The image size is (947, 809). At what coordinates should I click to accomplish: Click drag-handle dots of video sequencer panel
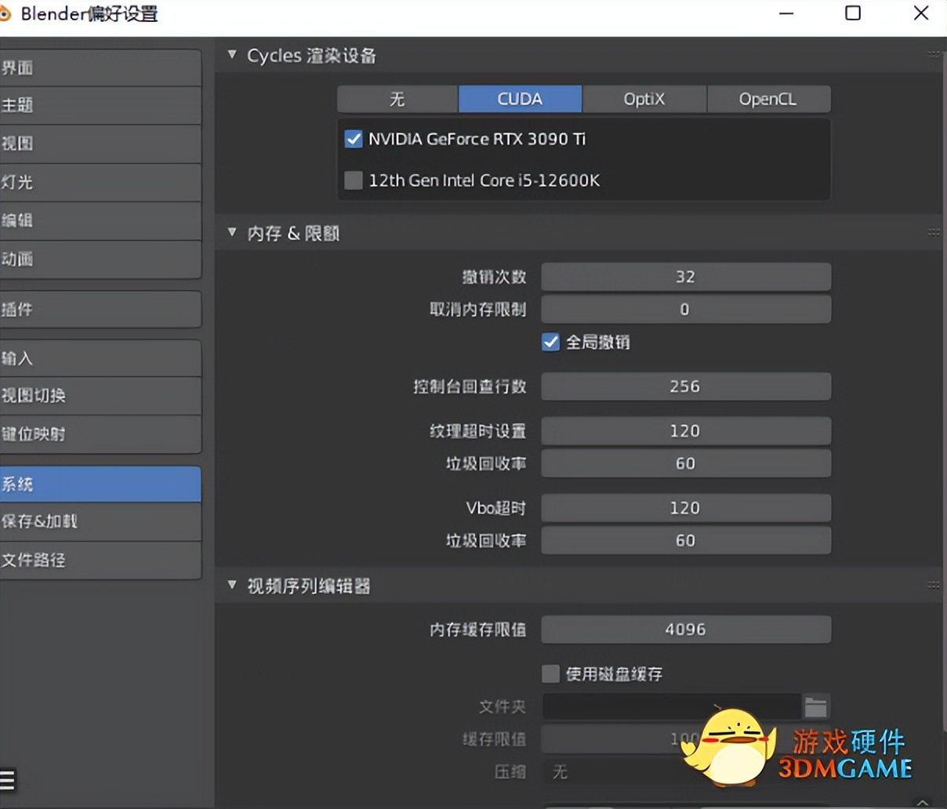click(x=933, y=585)
